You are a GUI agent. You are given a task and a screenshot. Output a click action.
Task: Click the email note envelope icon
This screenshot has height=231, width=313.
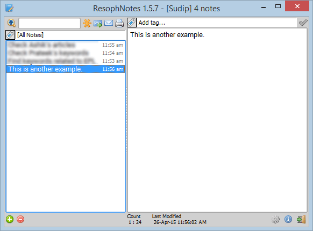click(109, 23)
